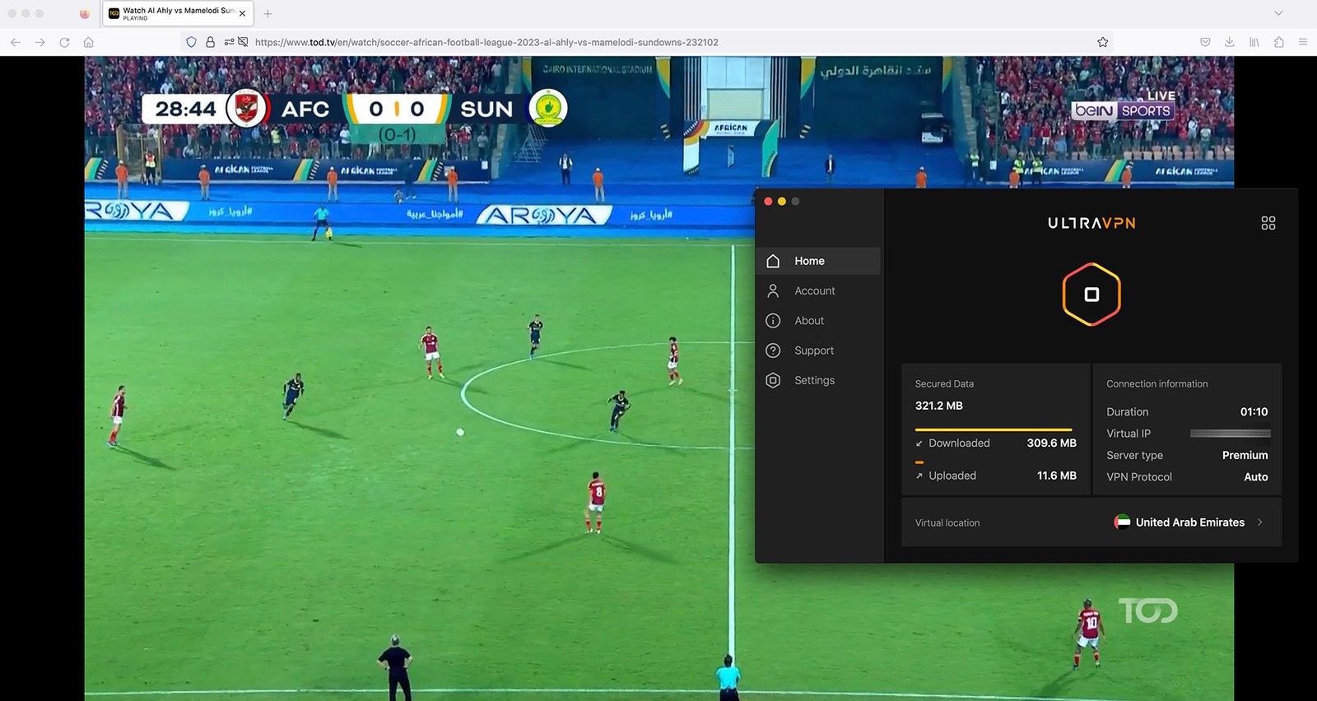Open the extensions puzzle icon
Image resolution: width=1317 pixels, height=701 pixels.
[x=1278, y=42]
